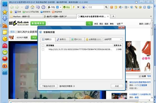This screenshot has height=103, width=156.
Task: Click the search magnifier in toolbar
Action: click(106, 7)
